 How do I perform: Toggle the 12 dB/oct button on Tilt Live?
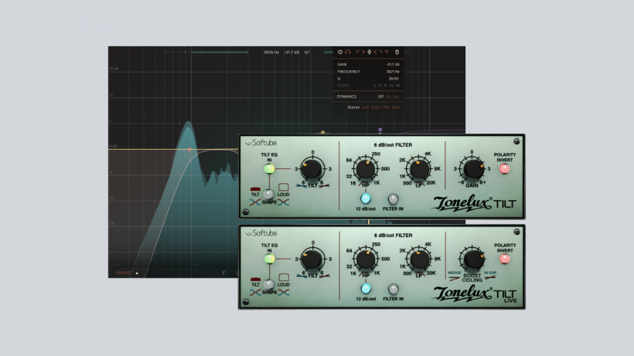point(366,289)
